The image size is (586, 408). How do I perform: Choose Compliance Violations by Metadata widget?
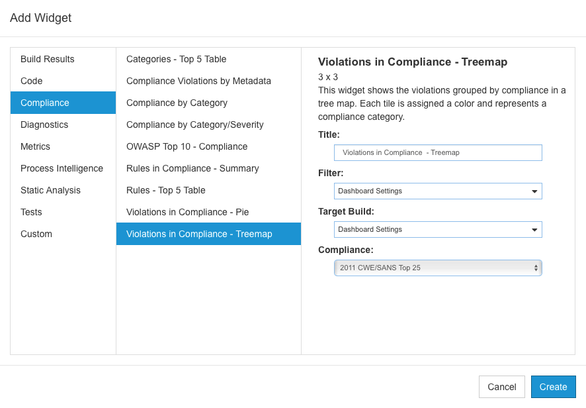[208, 81]
